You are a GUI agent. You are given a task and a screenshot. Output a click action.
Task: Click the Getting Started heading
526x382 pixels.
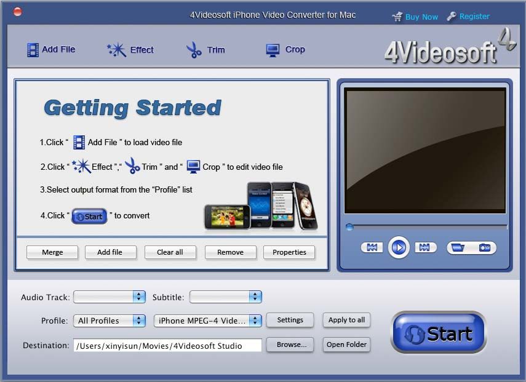(132, 108)
